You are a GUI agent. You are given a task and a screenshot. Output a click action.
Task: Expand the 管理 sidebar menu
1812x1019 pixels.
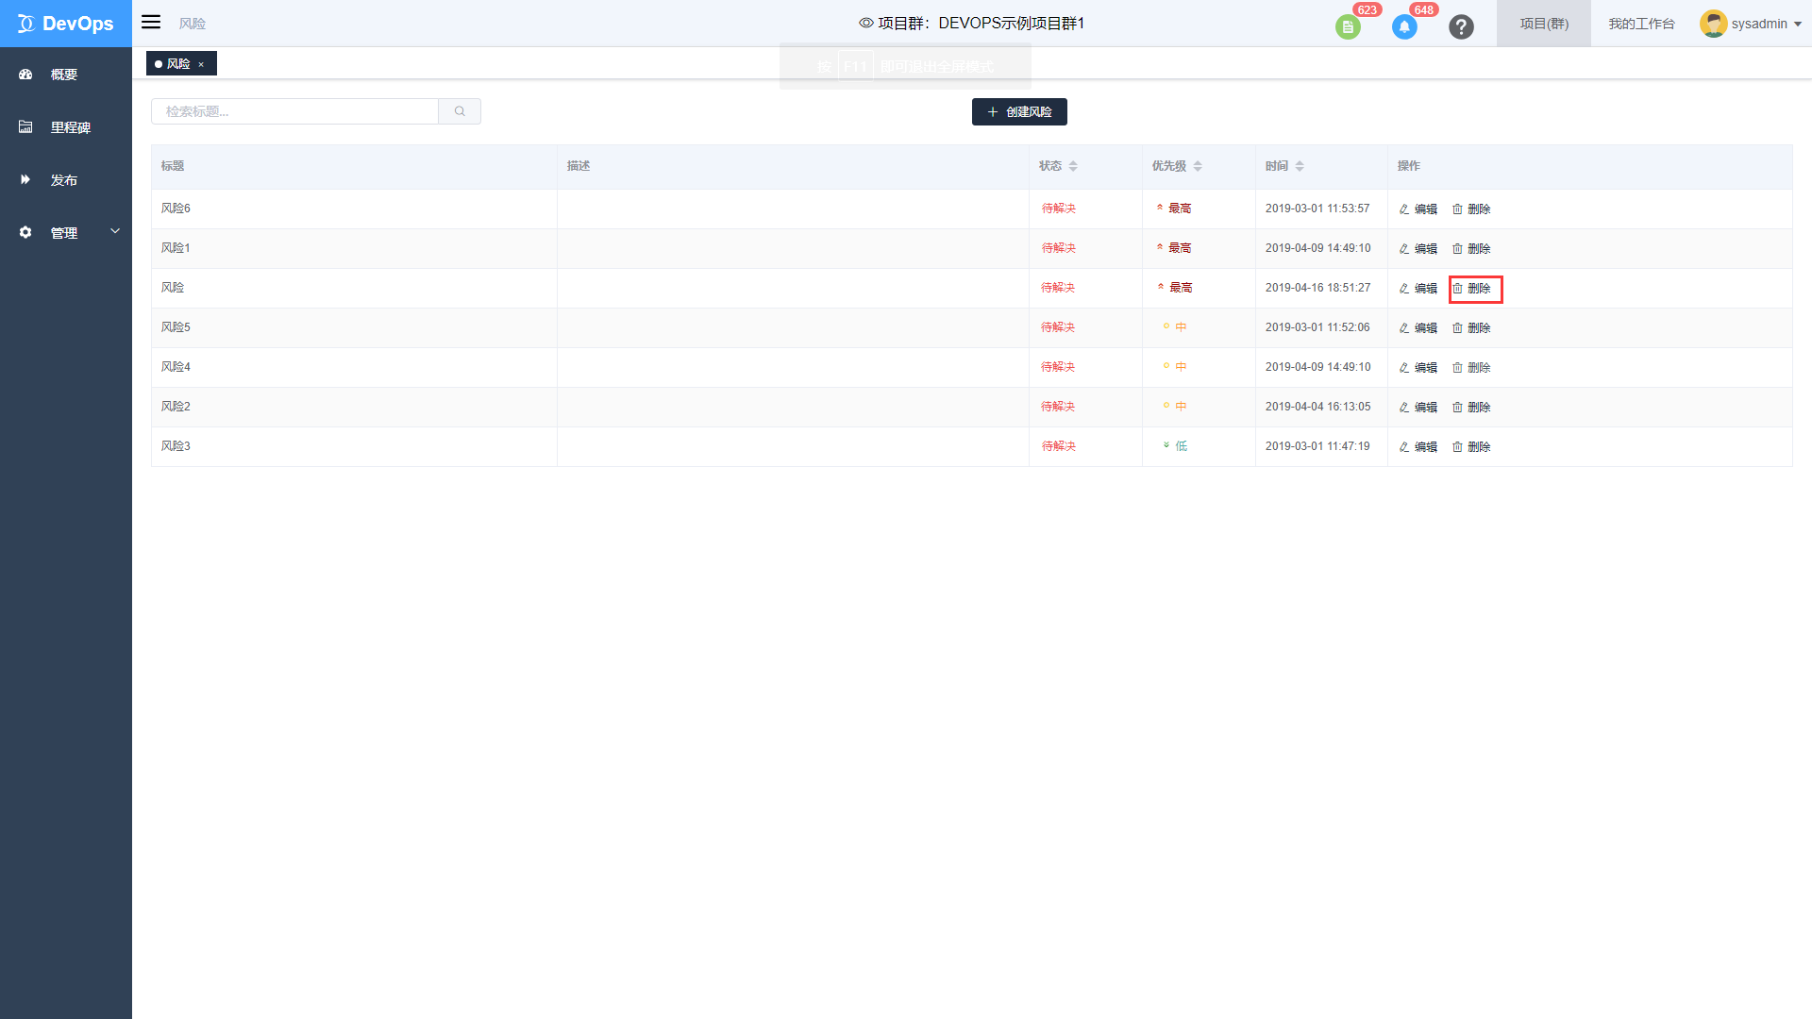pyautogui.click(x=66, y=233)
